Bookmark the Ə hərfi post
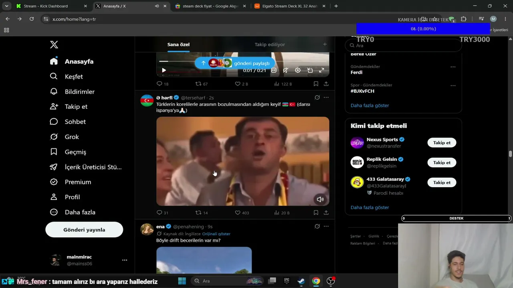Screen dimensions: 513x288 [x=316, y=213]
